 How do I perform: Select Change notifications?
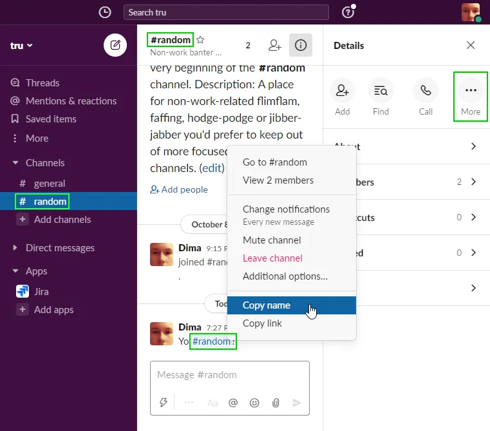click(x=291, y=215)
